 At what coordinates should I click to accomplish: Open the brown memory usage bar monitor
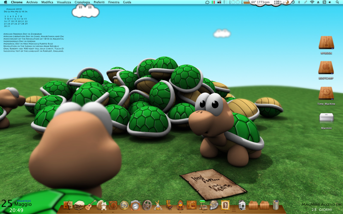point(247,2)
